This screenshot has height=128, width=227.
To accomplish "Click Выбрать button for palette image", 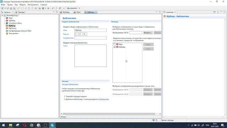I will click(148, 33).
